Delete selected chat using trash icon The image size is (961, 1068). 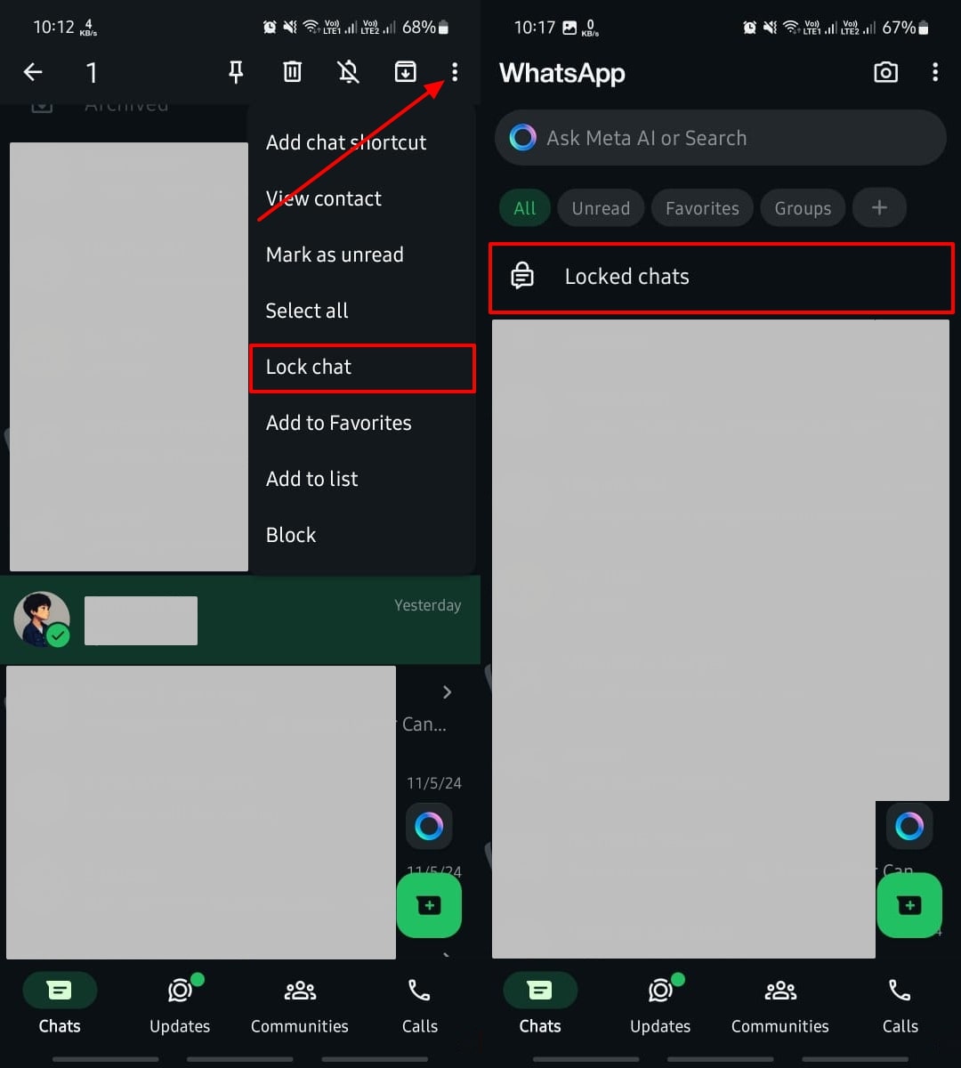292,72
